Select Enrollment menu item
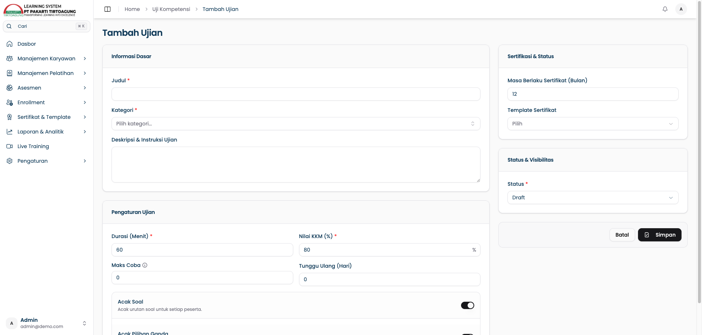 47,102
